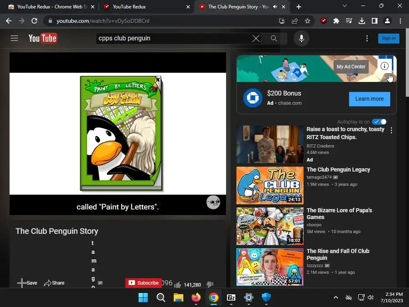The height and width of the screenshot is (307, 409).
Task: Open clock and date 2:34 PM
Action: pyautogui.click(x=392, y=297)
